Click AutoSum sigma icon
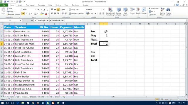 tap(150, 8)
